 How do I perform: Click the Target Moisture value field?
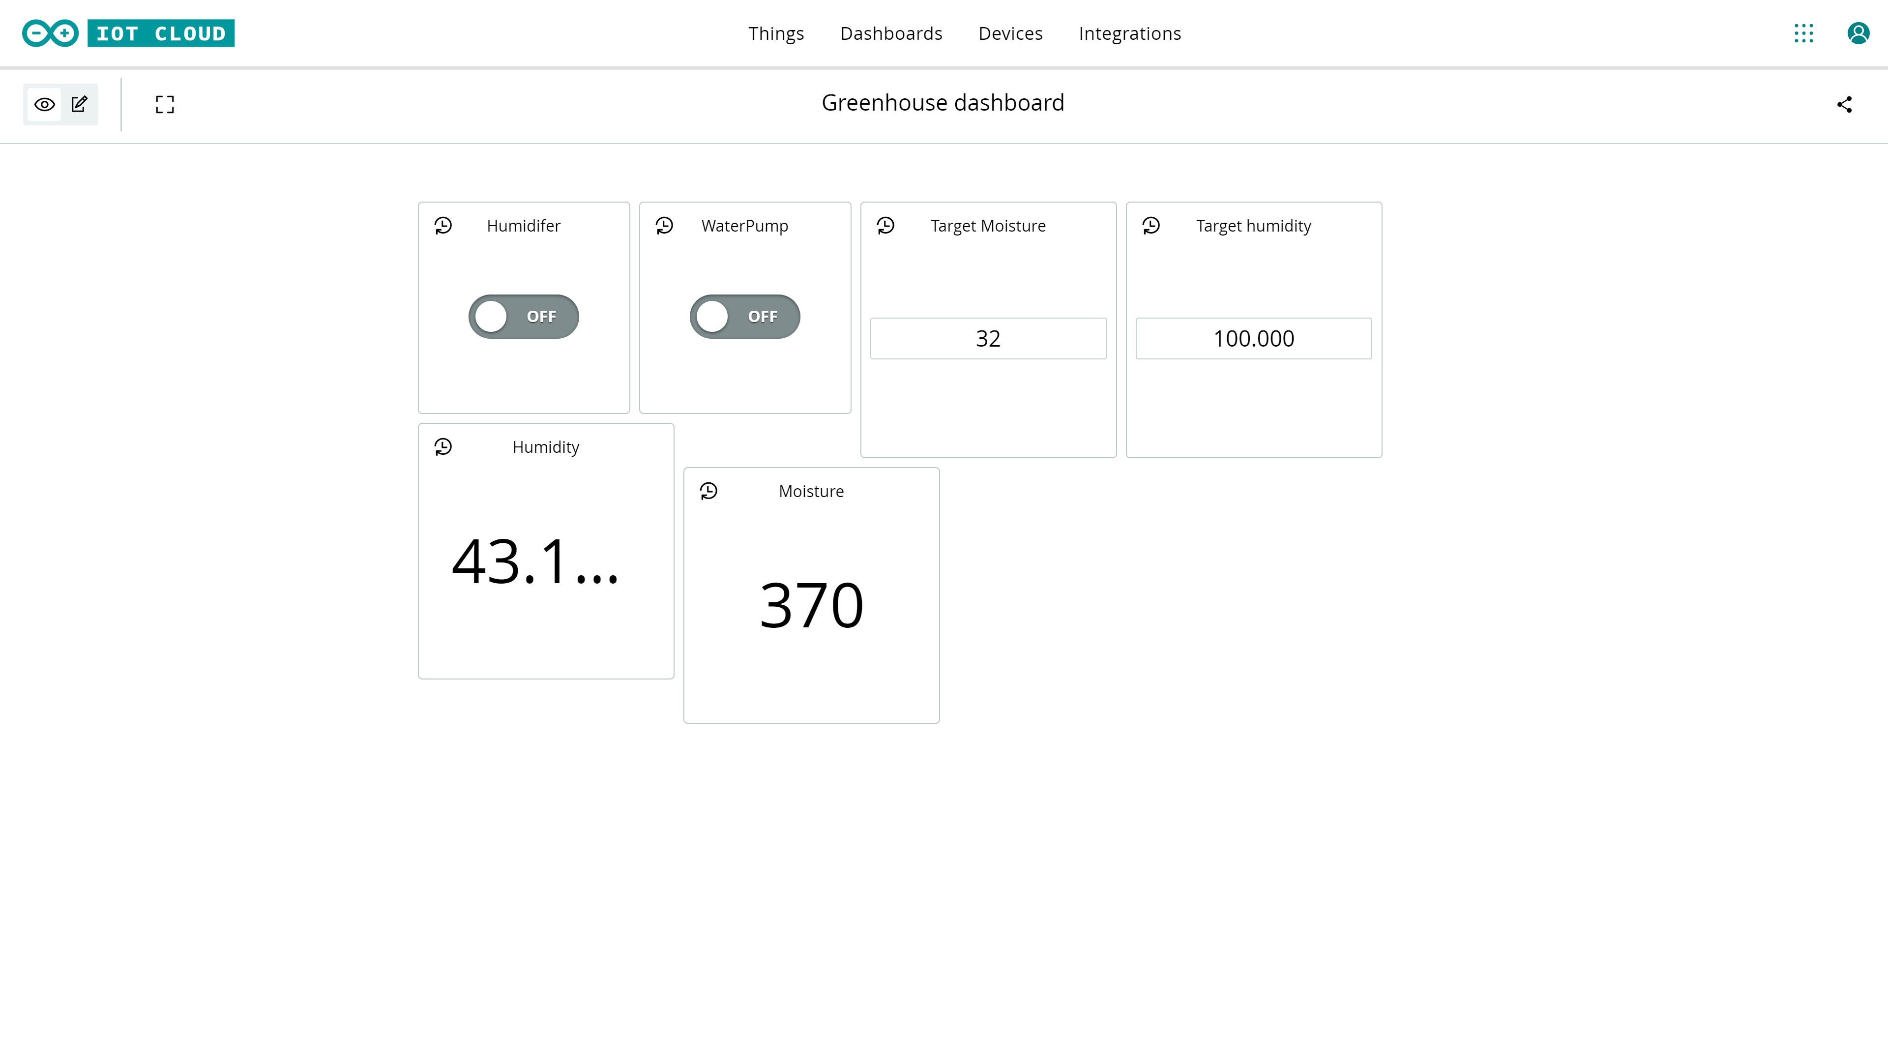[988, 339]
